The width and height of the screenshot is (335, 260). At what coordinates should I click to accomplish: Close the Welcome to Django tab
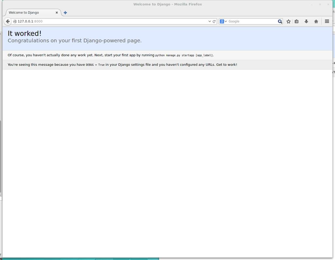click(x=57, y=13)
